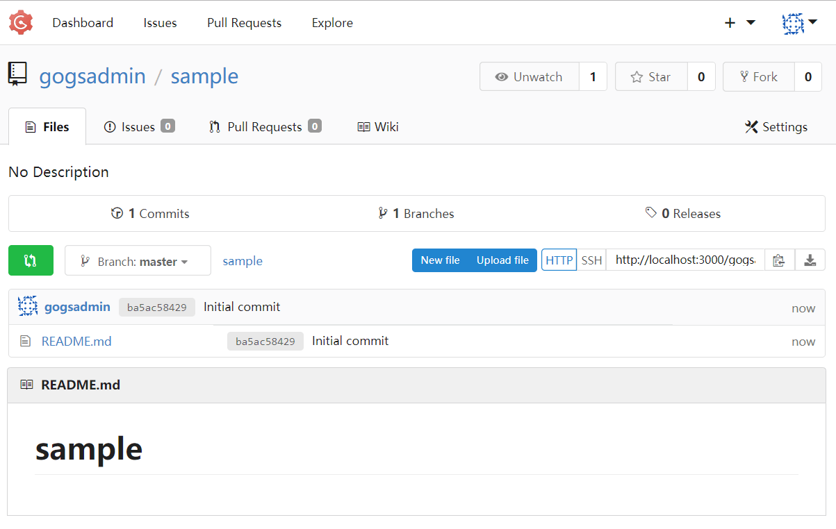Viewport: 836px width, 529px height.
Task: Click the New file button
Action: click(x=440, y=260)
